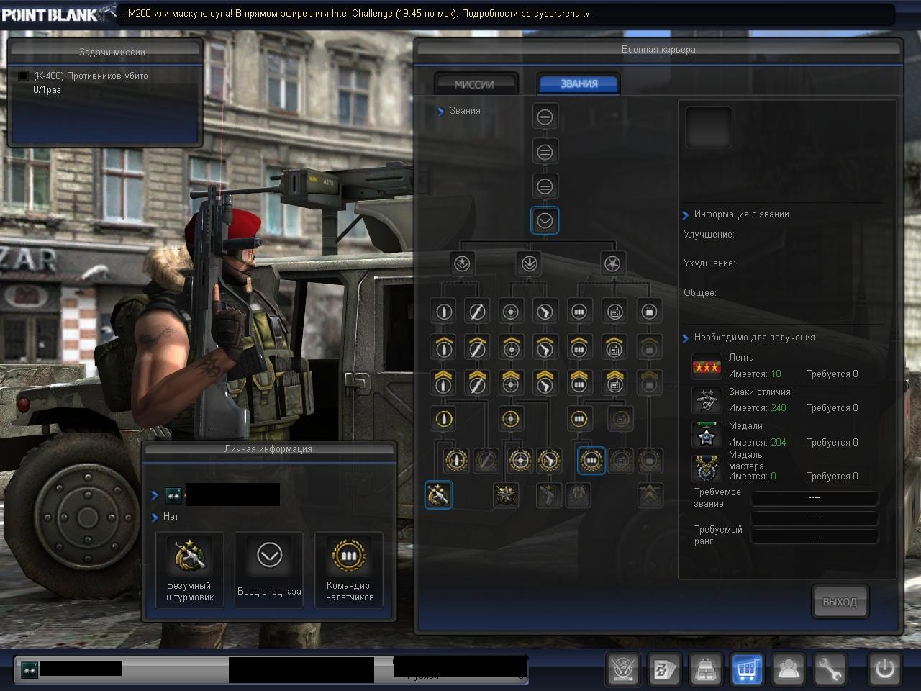Screen dimensions: 921x691
Task: Select the top single-bar rank node
Action: [x=545, y=117]
